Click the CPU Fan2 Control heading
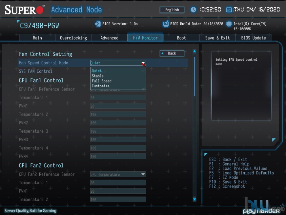 coord(41,165)
